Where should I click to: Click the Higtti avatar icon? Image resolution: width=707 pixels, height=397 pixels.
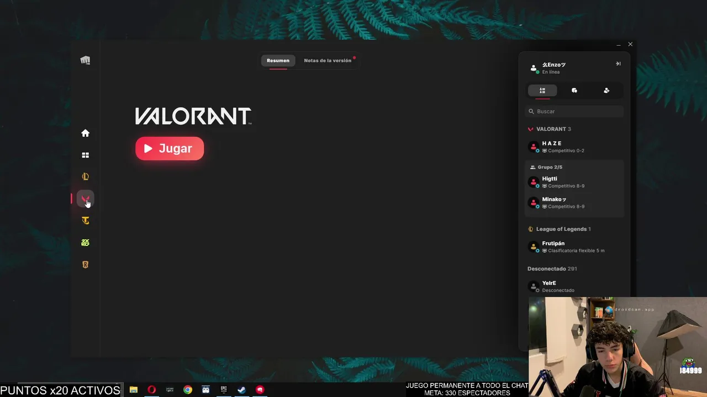[533, 182]
